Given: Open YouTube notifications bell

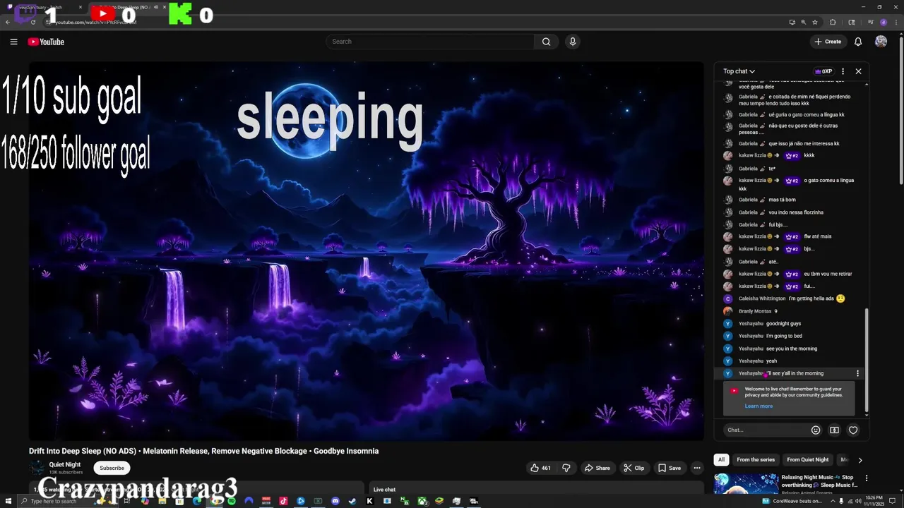Looking at the screenshot, I should tap(858, 42).
